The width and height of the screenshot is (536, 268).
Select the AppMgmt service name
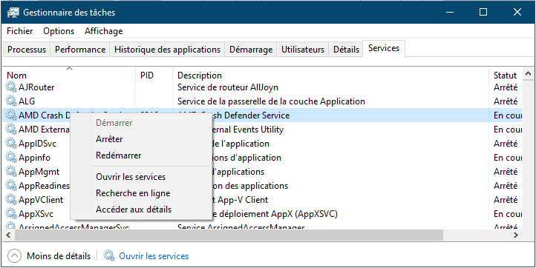click(39, 172)
